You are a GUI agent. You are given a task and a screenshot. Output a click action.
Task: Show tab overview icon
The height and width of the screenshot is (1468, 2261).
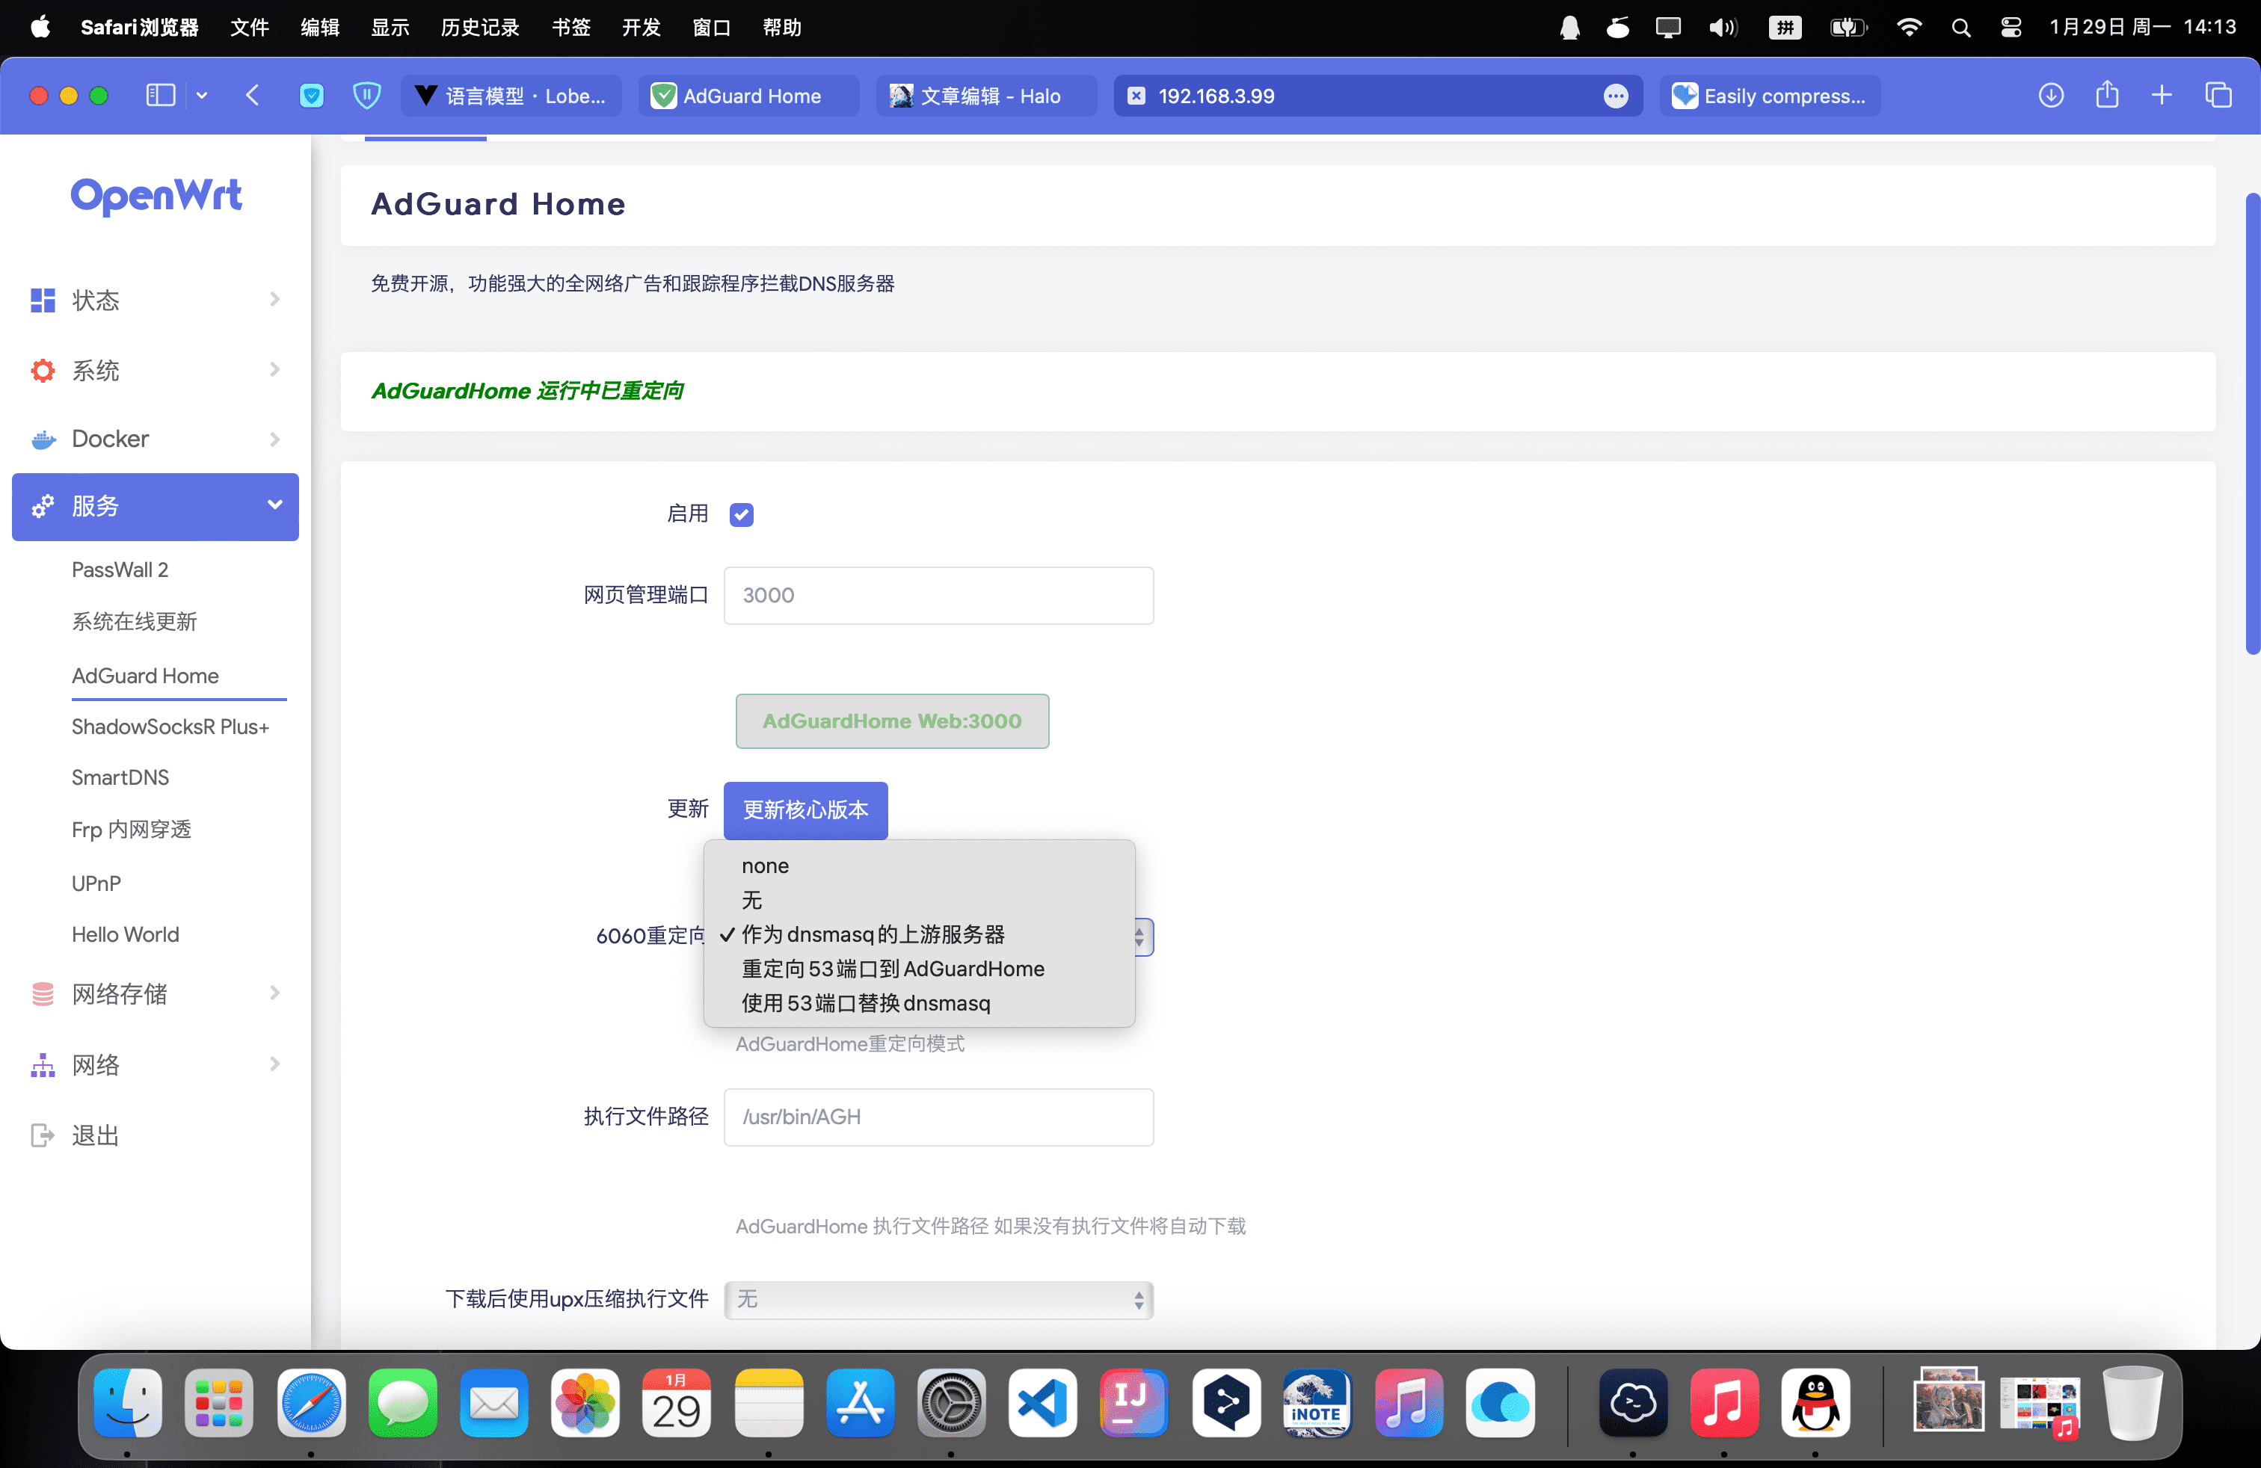pyautogui.click(x=2218, y=95)
